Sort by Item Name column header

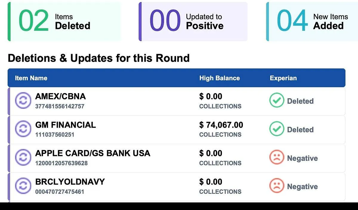(x=31, y=78)
